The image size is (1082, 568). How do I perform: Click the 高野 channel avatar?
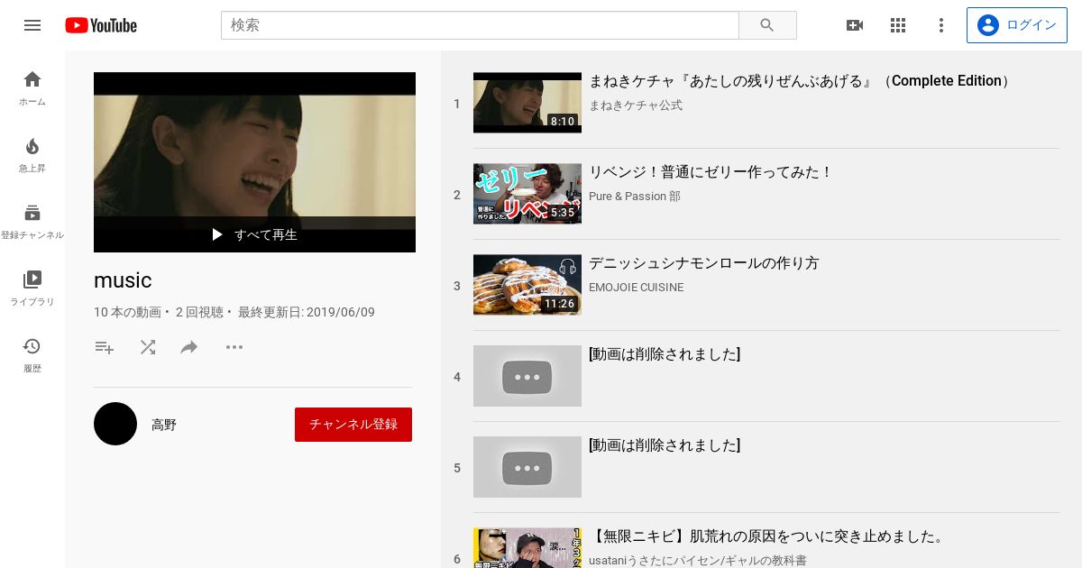click(115, 424)
